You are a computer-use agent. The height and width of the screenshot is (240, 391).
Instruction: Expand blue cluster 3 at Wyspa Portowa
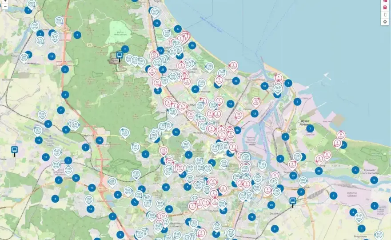tap(310, 128)
